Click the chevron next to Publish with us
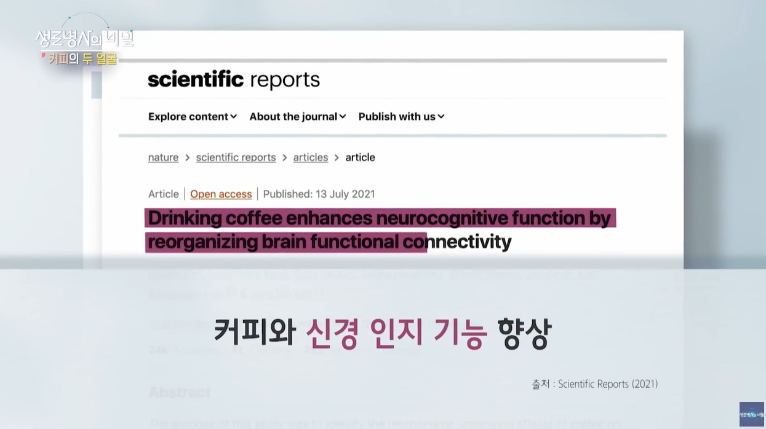 point(441,116)
